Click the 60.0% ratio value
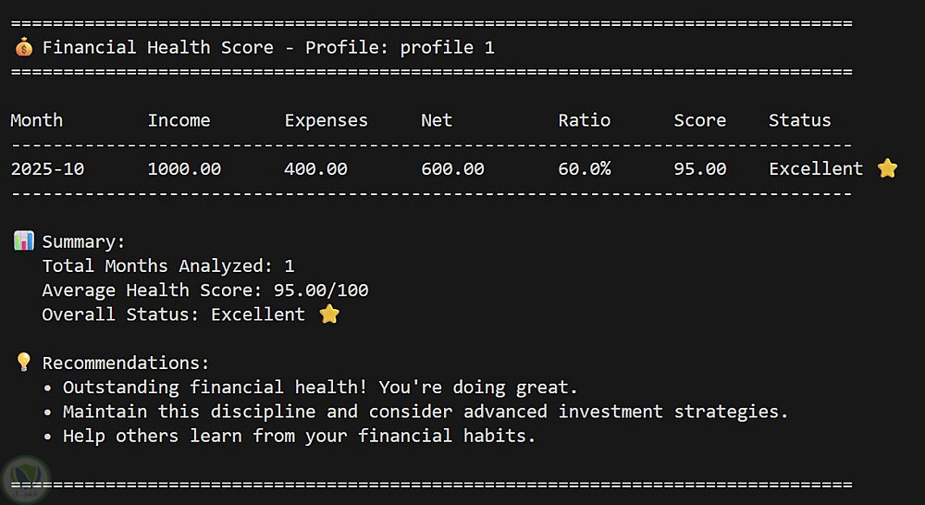Viewport: 925px width, 505px height. pyautogui.click(x=584, y=169)
